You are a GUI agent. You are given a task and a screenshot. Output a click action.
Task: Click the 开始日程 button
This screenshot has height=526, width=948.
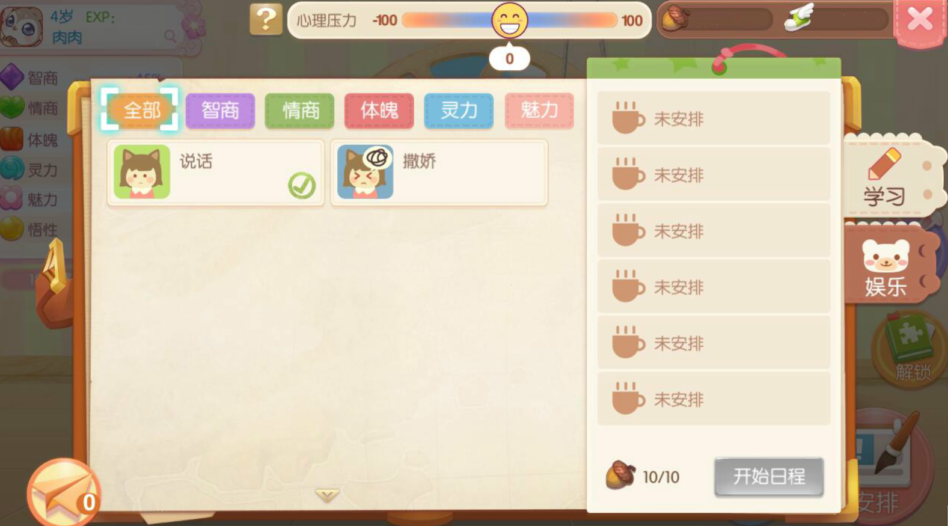click(x=769, y=477)
